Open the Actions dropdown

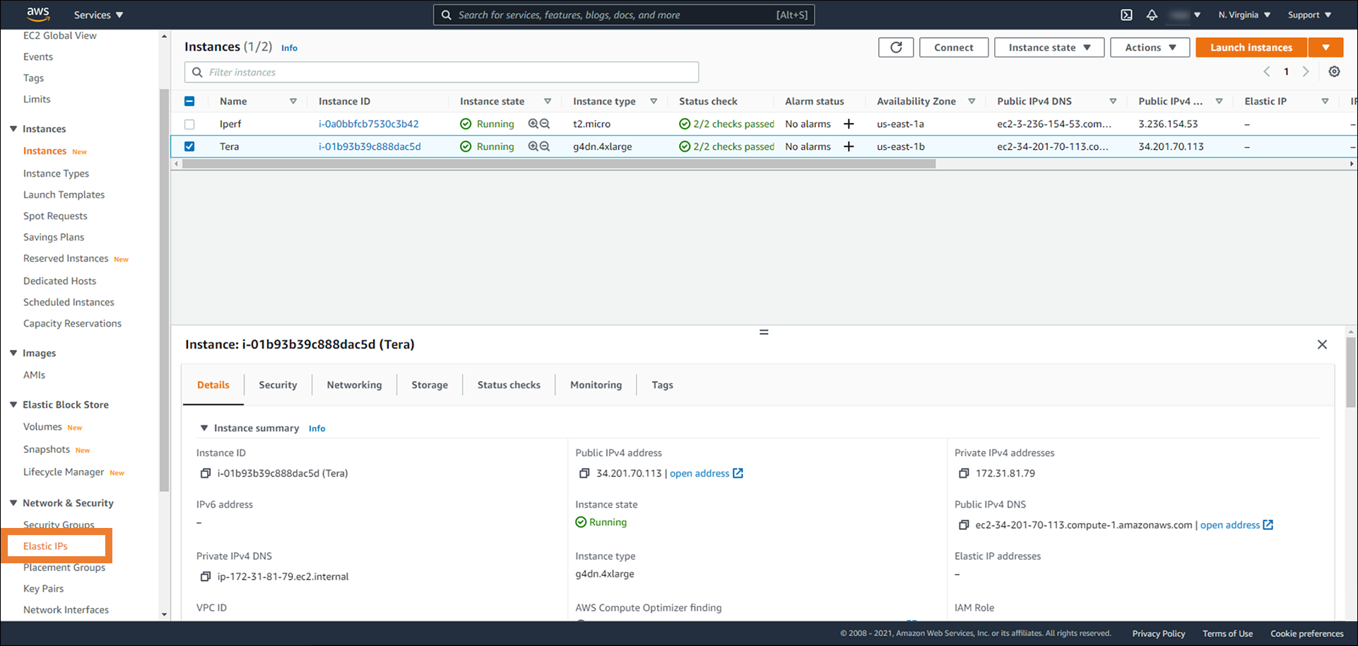pyautogui.click(x=1150, y=47)
